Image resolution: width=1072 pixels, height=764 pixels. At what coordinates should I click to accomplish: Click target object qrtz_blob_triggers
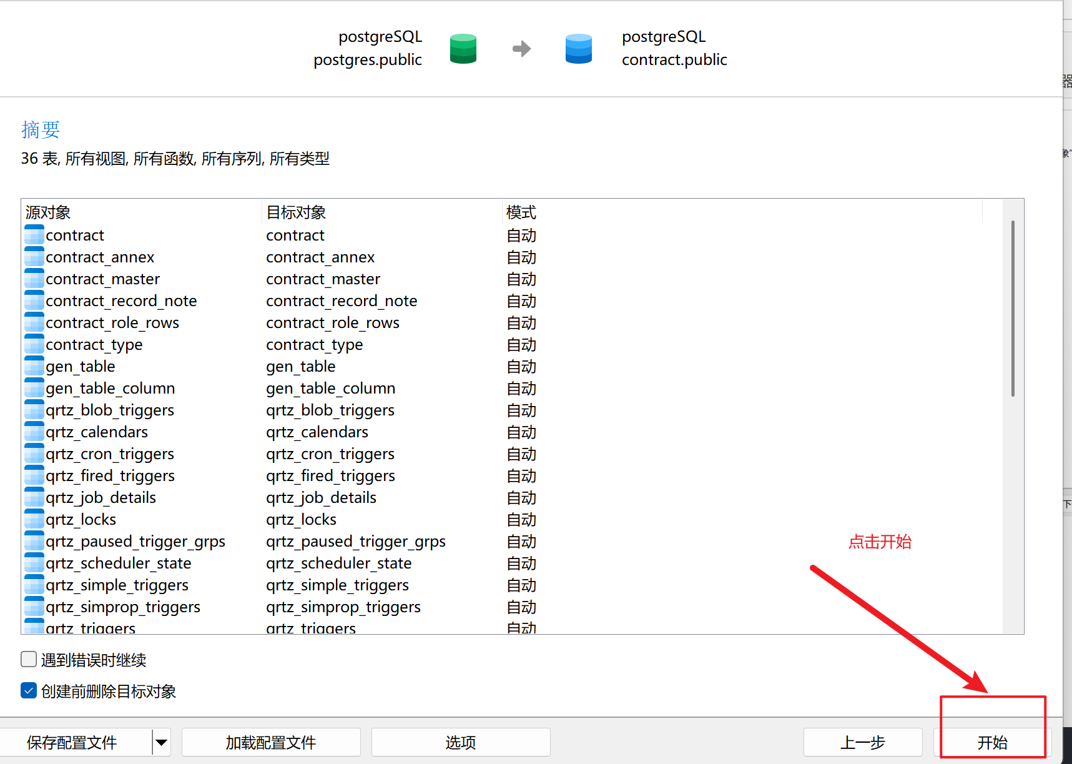pyautogui.click(x=330, y=410)
